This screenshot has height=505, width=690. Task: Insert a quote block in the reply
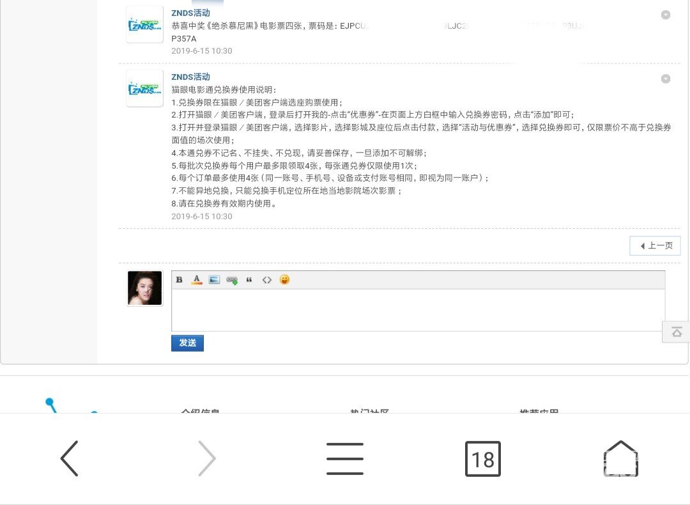(x=249, y=279)
